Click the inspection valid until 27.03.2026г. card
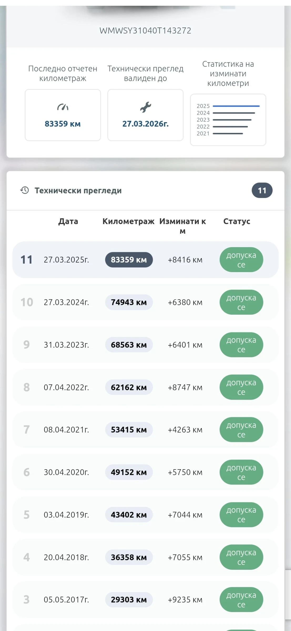 point(145,115)
